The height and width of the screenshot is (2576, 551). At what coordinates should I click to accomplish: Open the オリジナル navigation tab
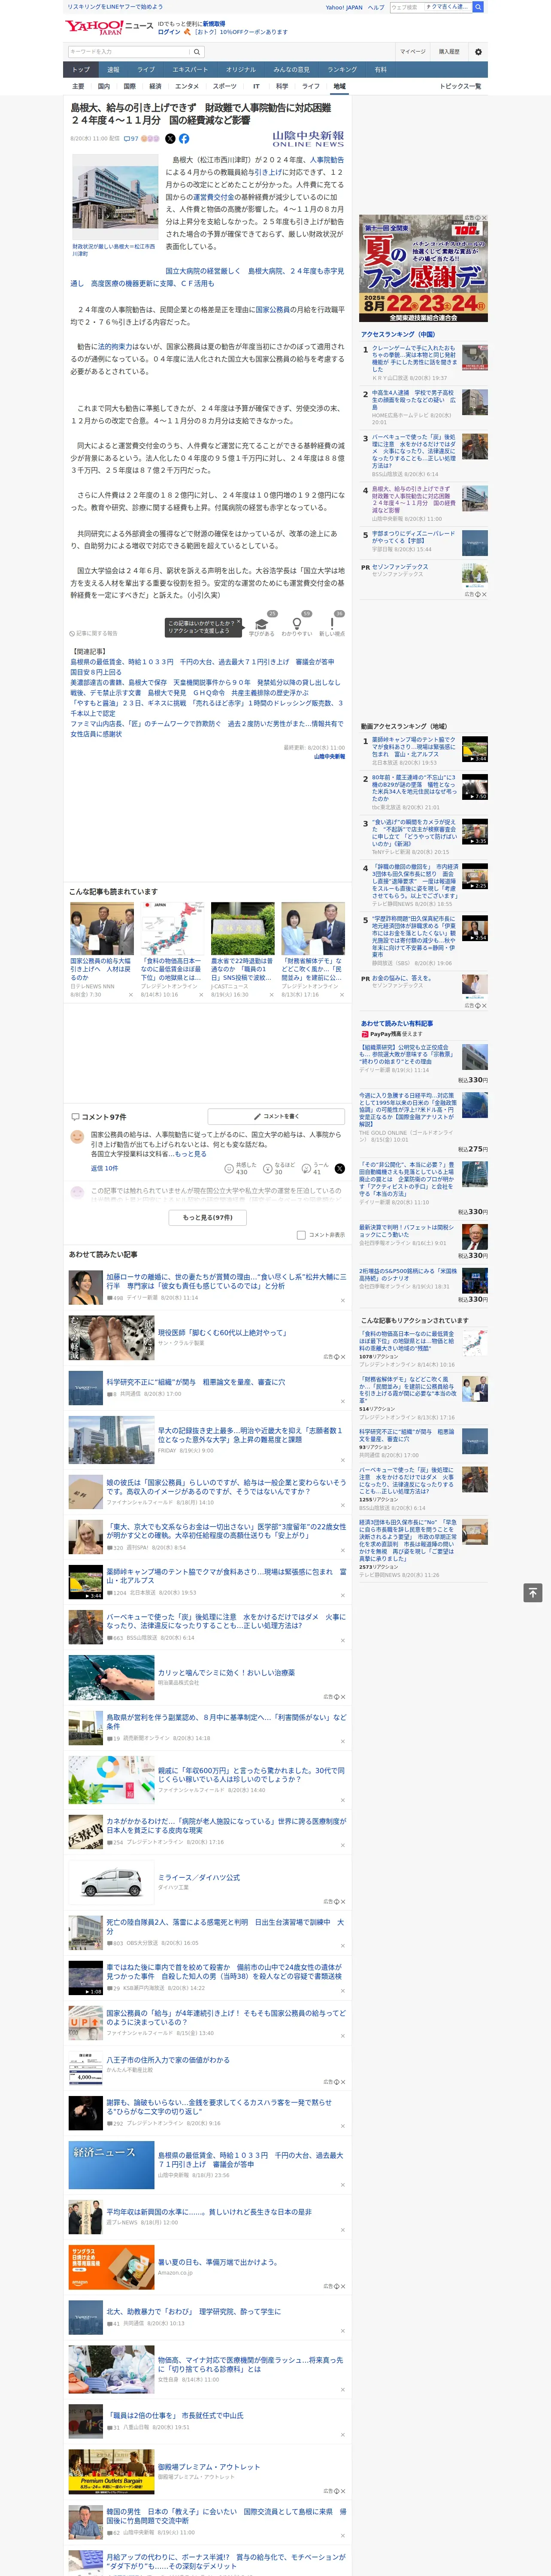(x=241, y=70)
